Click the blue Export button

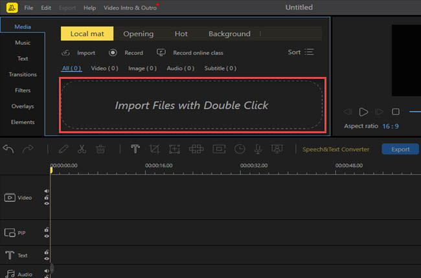(400, 149)
